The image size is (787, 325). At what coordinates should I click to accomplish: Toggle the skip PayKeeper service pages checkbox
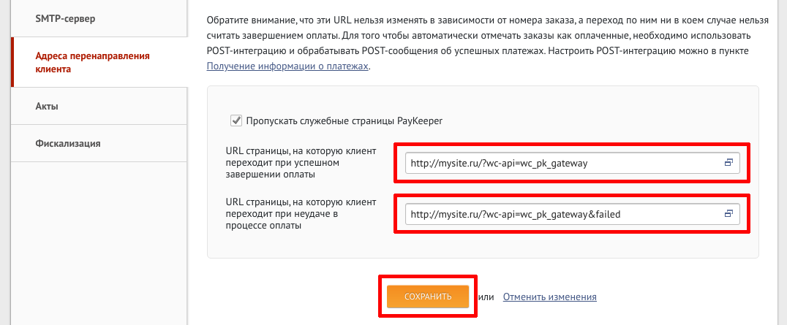pyautogui.click(x=236, y=121)
